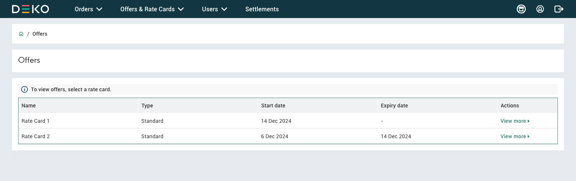Open the store icon in header

[x=521, y=9]
